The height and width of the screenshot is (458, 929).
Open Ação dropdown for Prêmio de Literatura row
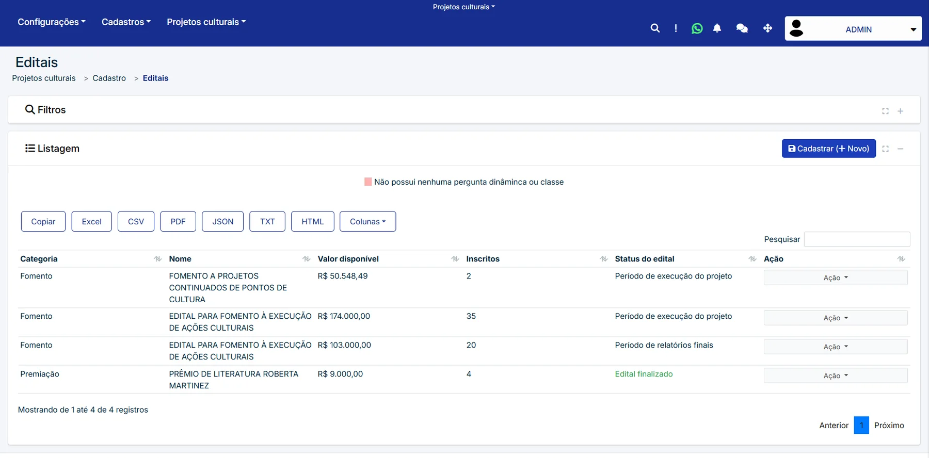pos(836,375)
